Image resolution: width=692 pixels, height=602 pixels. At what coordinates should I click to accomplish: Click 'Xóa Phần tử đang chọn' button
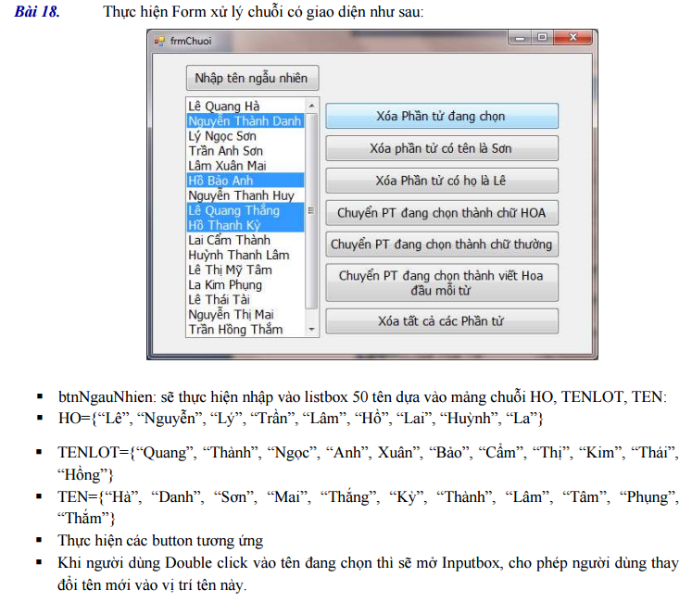(441, 117)
